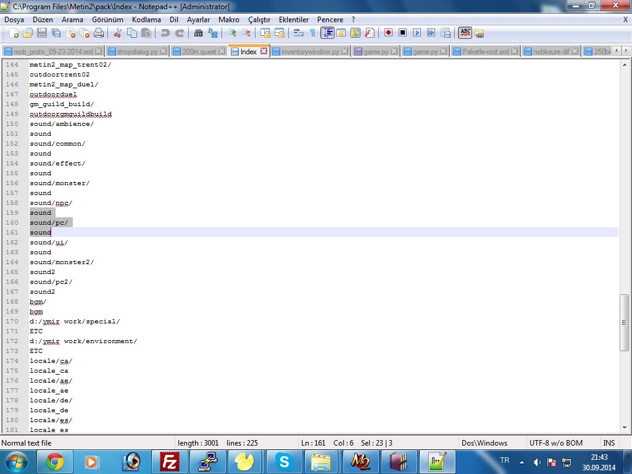Start macro recording with red circle icon

pos(388,33)
